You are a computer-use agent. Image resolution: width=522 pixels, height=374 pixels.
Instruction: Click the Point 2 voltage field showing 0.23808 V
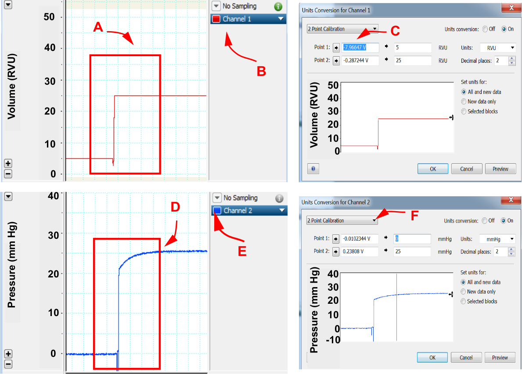(360, 251)
